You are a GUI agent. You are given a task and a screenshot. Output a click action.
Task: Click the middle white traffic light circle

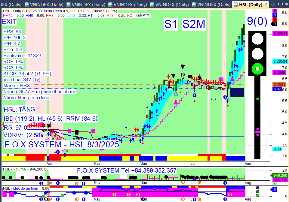[x=257, y=54]
